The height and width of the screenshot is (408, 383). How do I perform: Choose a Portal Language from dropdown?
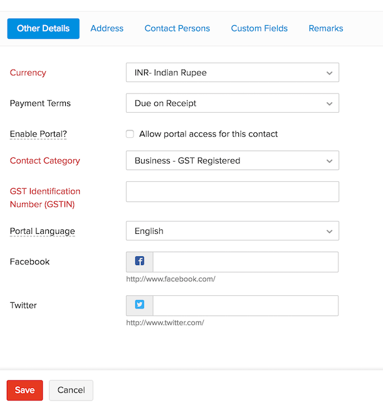[x=232, y=231]
